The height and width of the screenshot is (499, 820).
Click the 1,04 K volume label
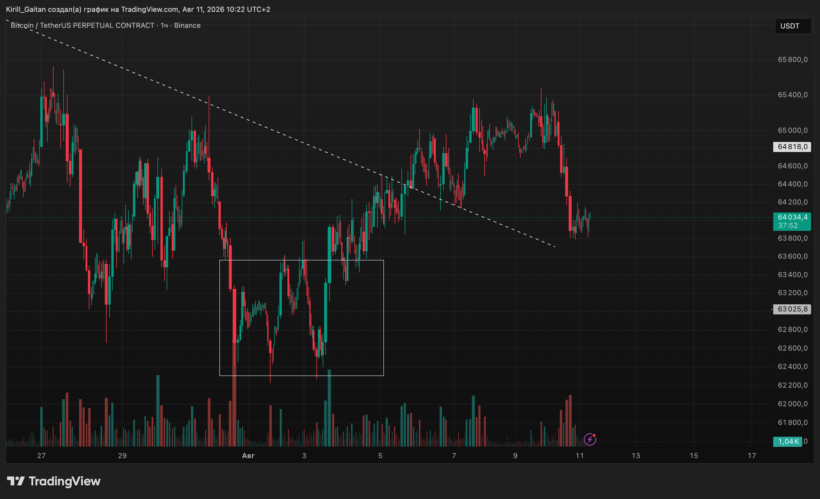pos(788,442)
